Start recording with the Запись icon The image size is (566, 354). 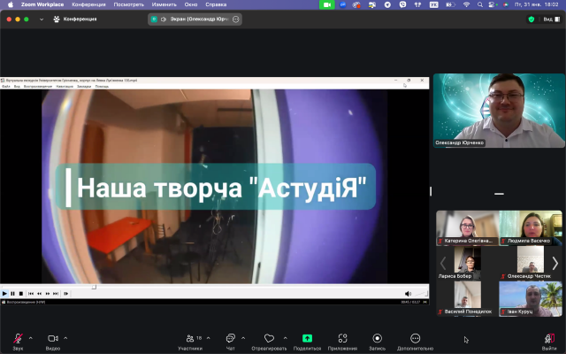tap(378, 339)
